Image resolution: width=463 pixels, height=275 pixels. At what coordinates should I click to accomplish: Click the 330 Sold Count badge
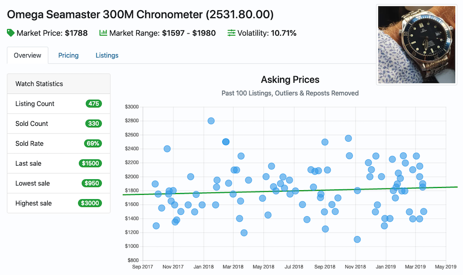pos(94,124)
